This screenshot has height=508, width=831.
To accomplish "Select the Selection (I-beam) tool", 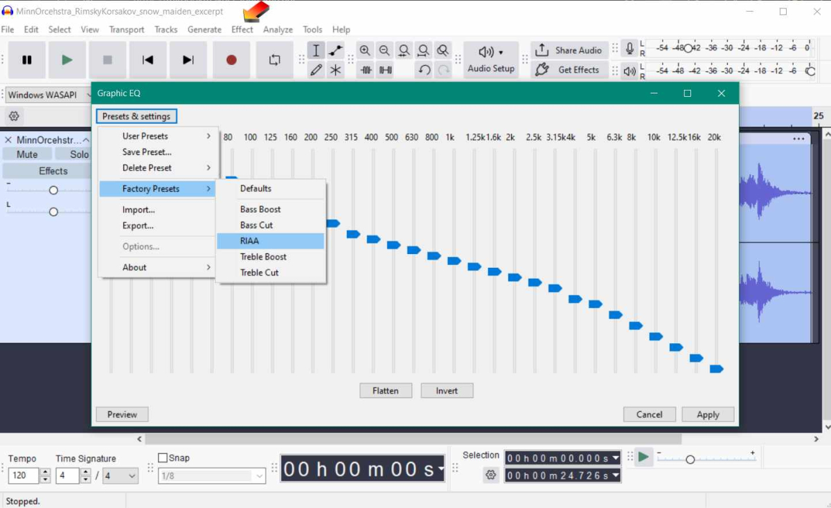I will (316, 51).
